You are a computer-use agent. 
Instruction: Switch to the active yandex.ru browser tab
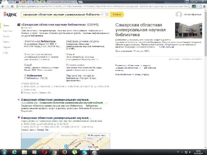pyautogui.click(x=62, y=2)
